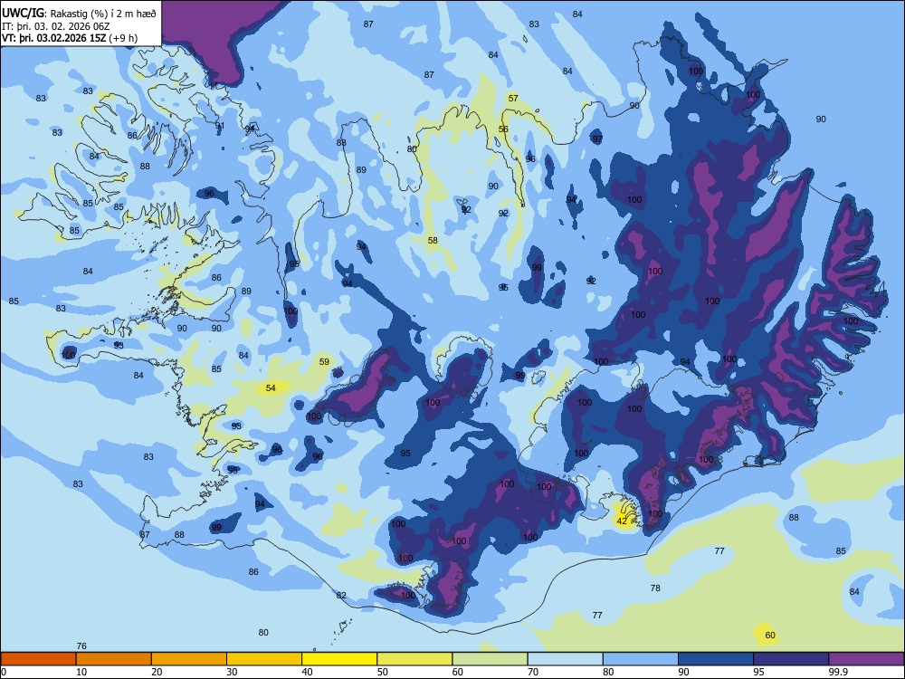
Task: Click the medium blue 80–90 legend swatch
Action: pyautogui.click(x=641, y=659)
